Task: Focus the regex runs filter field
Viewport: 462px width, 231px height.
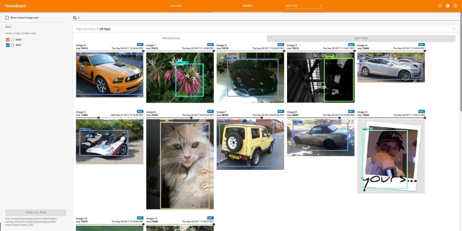Action: click(x=36, y=33)
